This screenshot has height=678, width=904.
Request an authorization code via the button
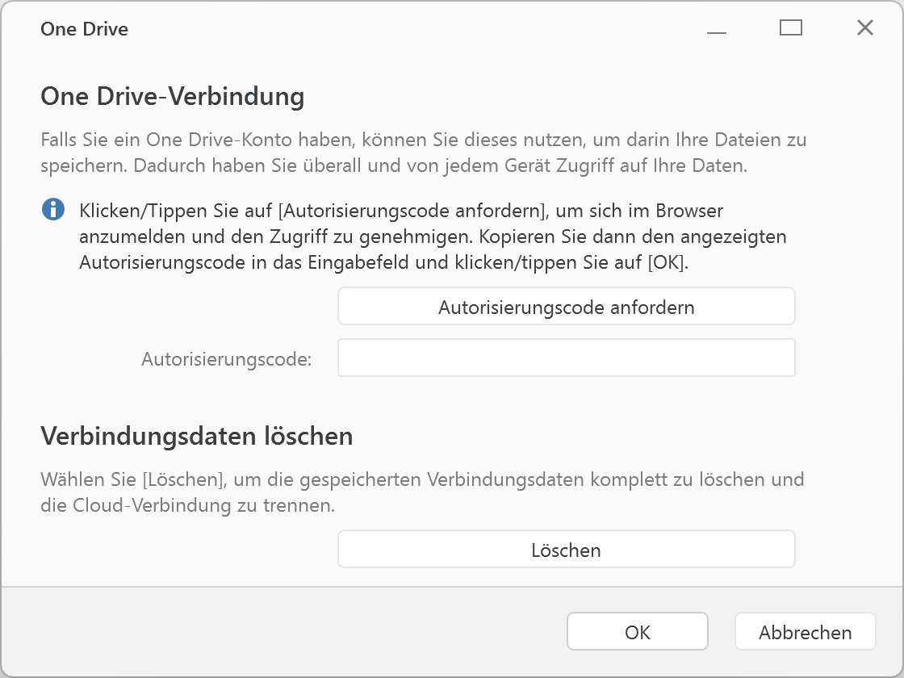(566, 306)
